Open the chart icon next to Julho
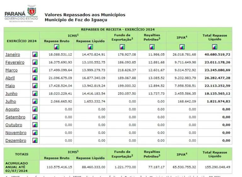242x177 pixels. pos(35,101)
